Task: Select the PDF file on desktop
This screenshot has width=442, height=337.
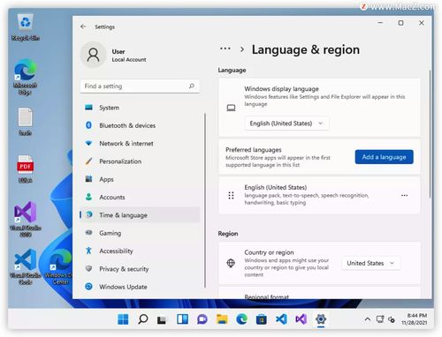Action: pos(26,169)
